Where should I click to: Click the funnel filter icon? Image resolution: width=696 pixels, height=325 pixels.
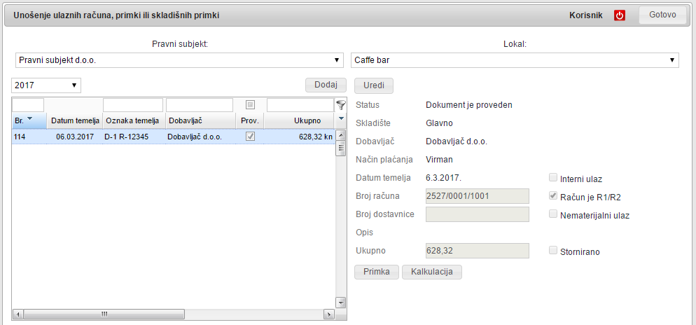[341, 105]
